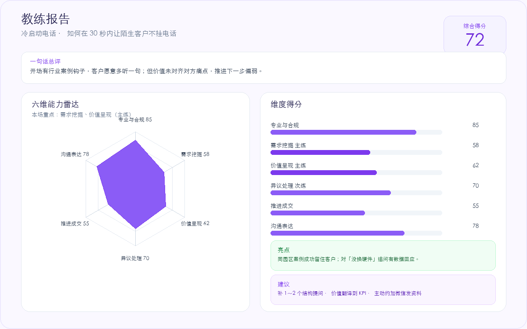
Task: Click score value 55 in 维度得分
Action: click(476, 206)
